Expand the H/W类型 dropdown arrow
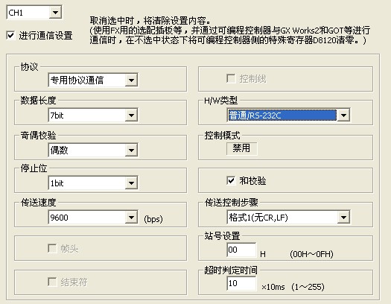 pyautogui.click(x=343, y=115)
